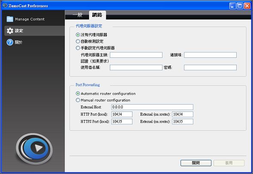Click the proxy username input field
Image resolution: width=253 pixels, height=174 pixels.
pyautogui.click(x=136, y=67)
